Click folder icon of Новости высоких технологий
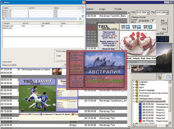The width and height of the screenshot is (174, 129). [137, 101]
